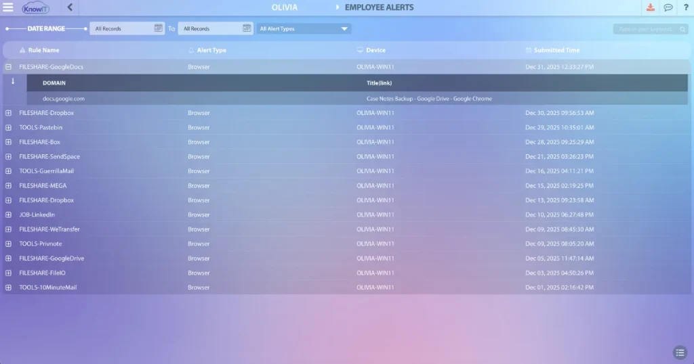Expand the FILESHARE-Box row
Image resolution: width=694 pixels, height=364 pixels.
[x=8, y=142]
